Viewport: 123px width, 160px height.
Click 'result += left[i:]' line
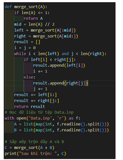[35, 95]
